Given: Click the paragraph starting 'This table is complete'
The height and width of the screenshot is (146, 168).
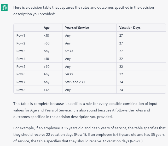Looking at the screenshot, I should pyautogui.click(x=85, y=110).
